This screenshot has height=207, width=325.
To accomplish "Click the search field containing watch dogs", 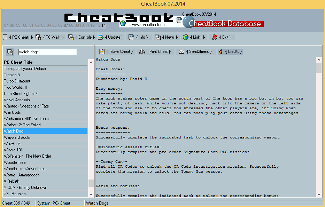I will 48,52.
